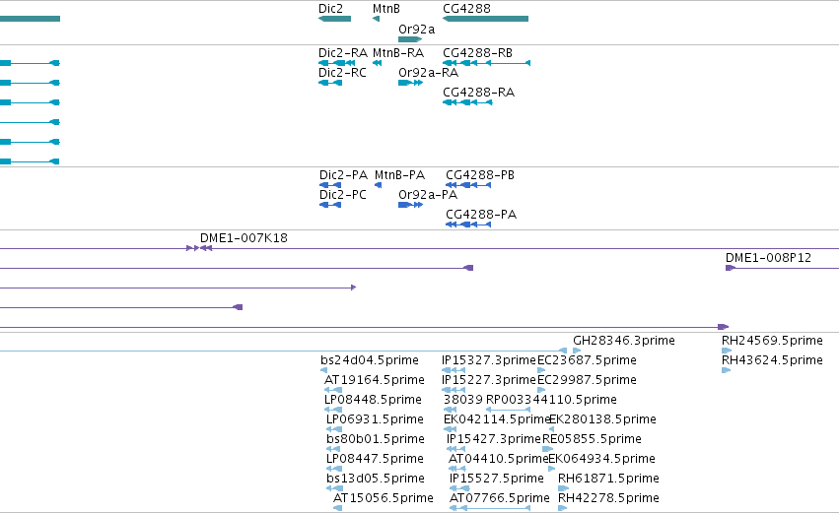The height and width of the screenshot is (513, 839).
Task: Click the LP08448.5prime EST label
Action: click(x=373, y=400)
